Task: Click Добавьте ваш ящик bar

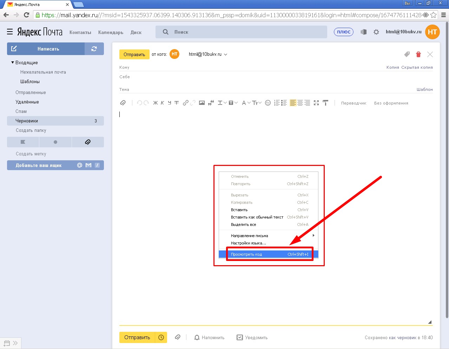Action: coord(55,165)
